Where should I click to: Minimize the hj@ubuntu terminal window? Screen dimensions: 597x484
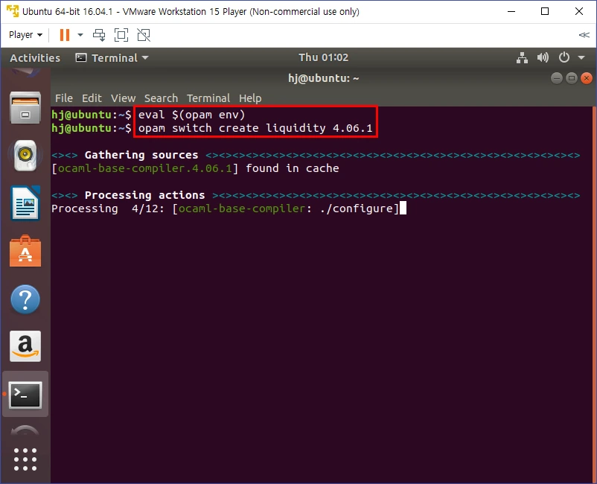click(x=556, y=78)
